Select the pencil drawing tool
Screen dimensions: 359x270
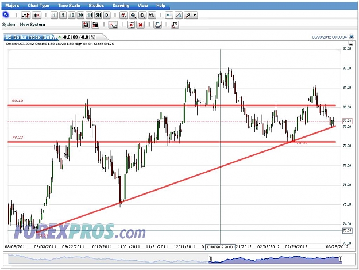pyautogui.click(x=188, y=16)
